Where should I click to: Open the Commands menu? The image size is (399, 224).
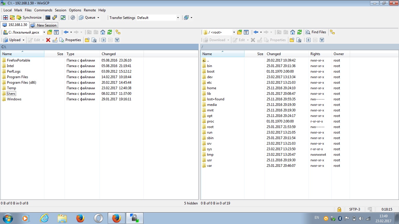pos(43,10)
